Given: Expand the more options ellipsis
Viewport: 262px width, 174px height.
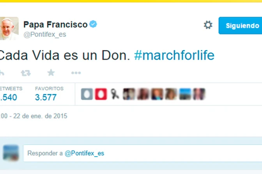Looking at the screenshot, I should point(76,73).
